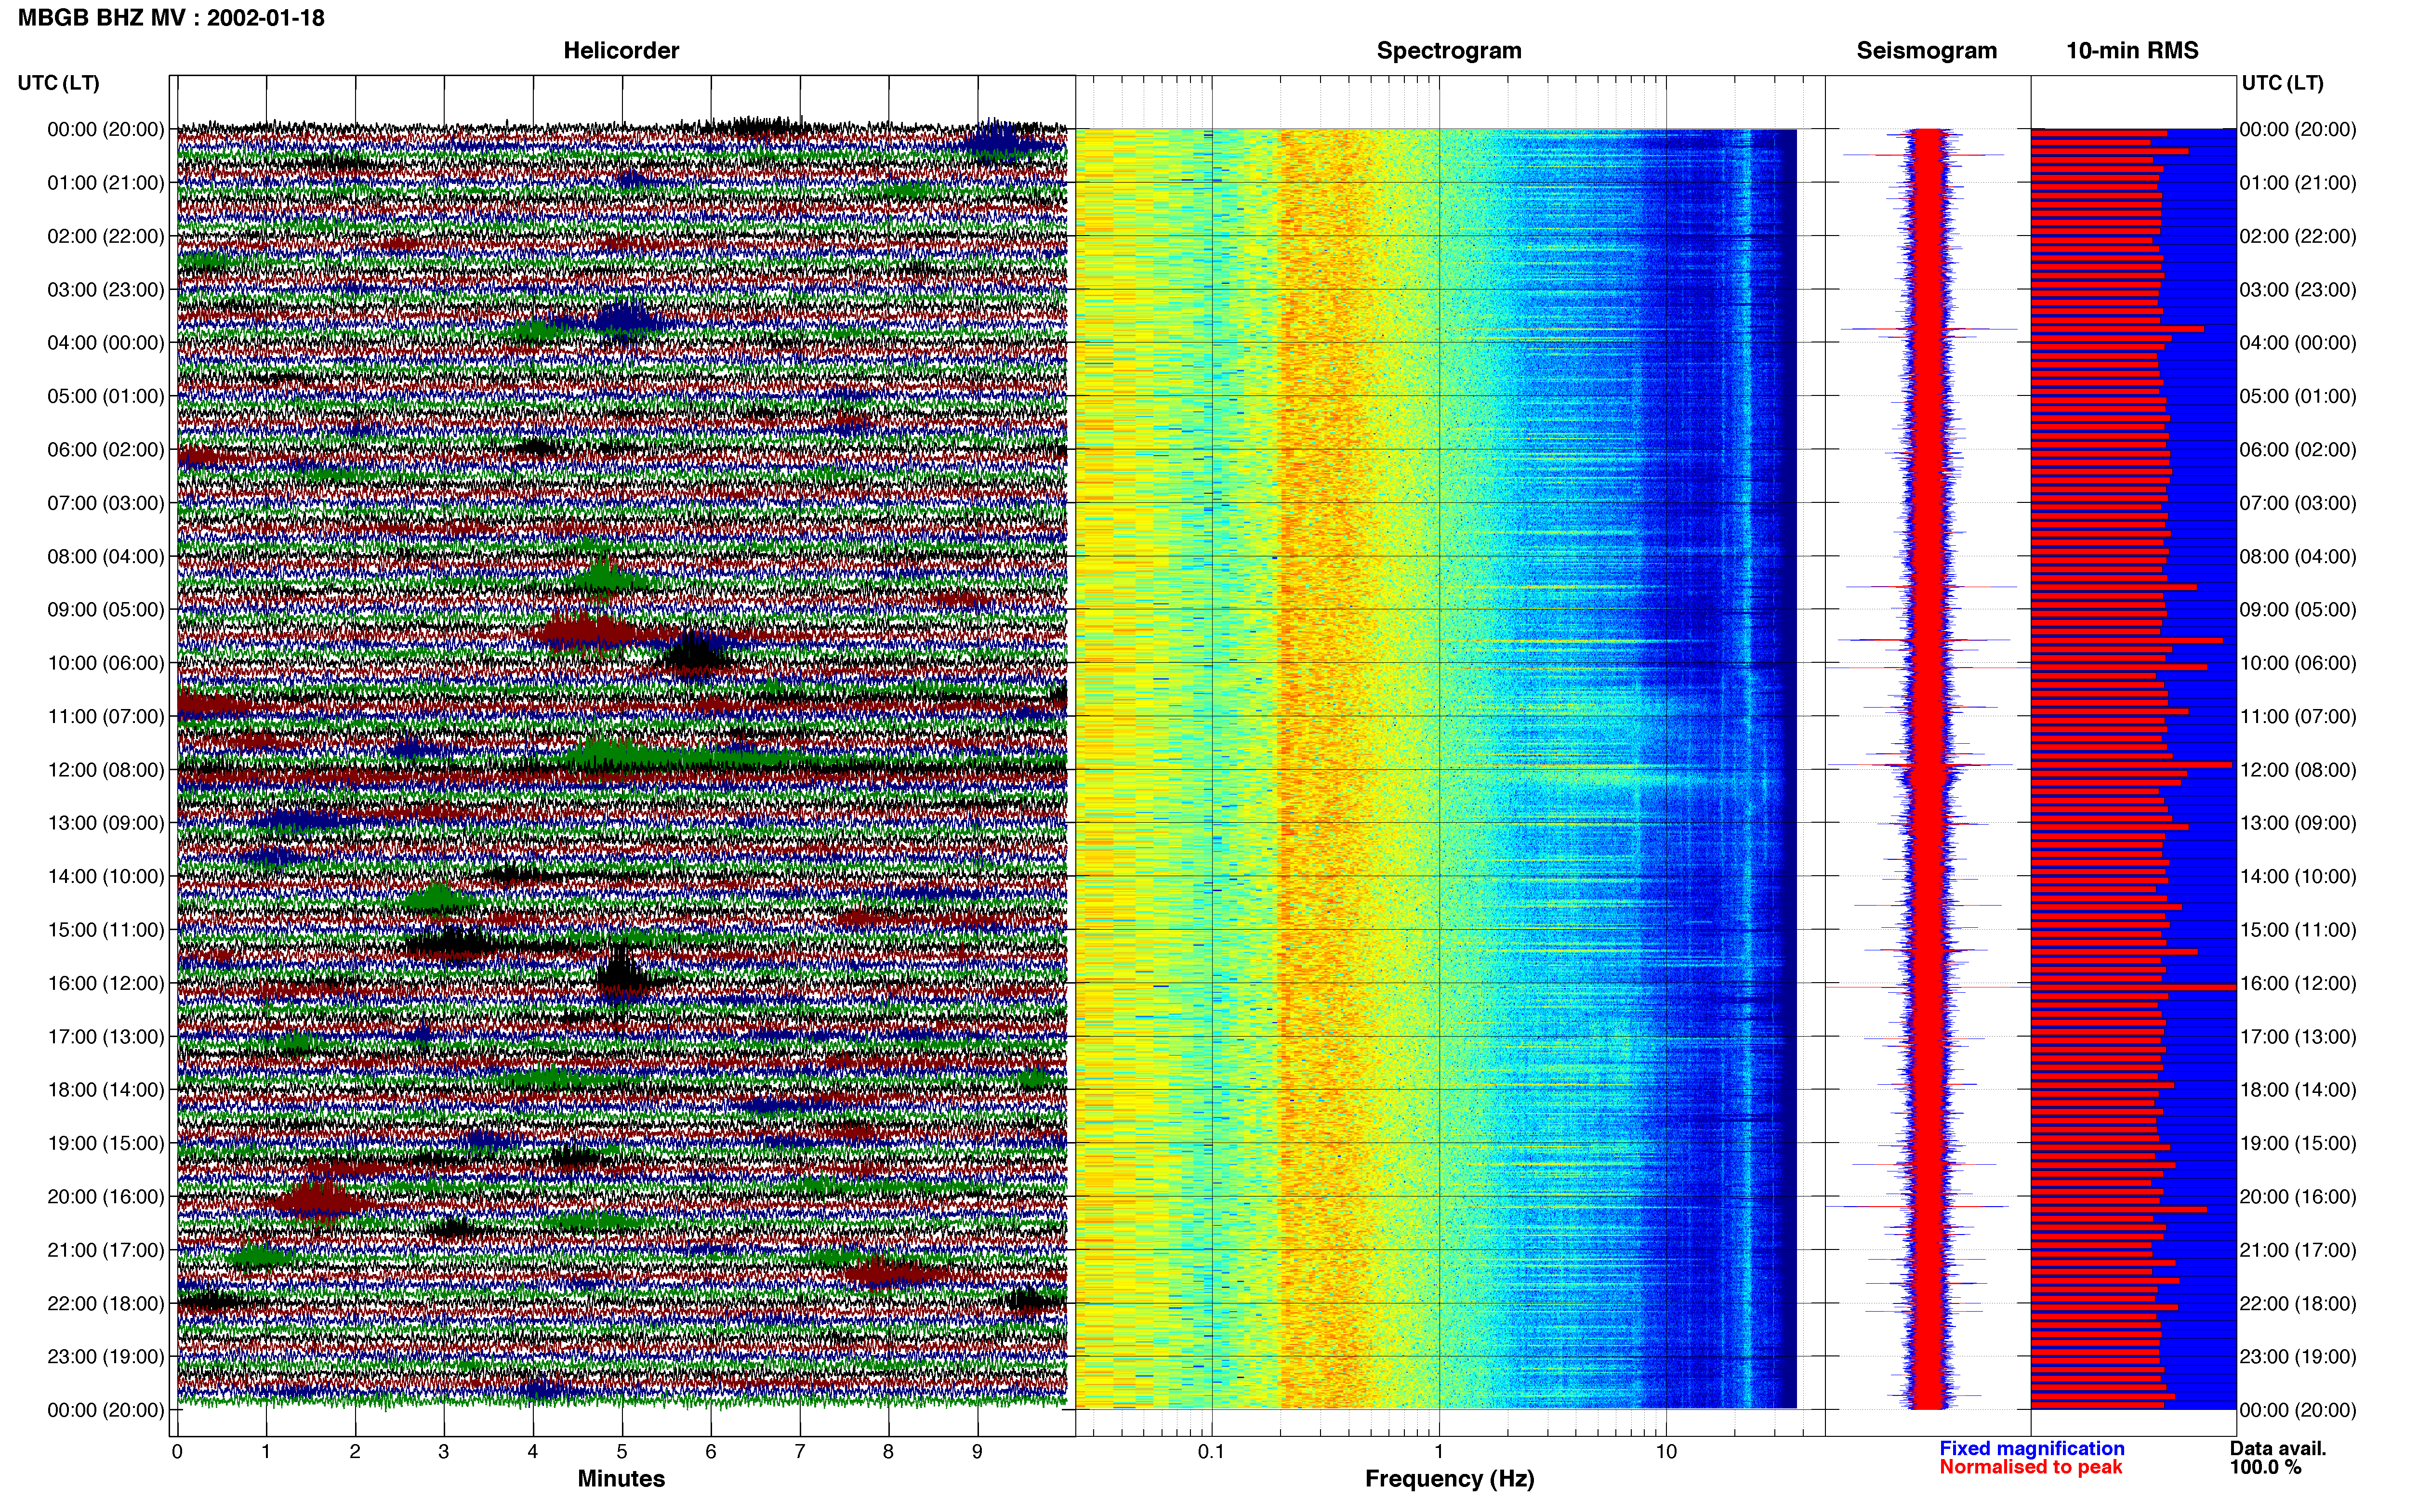Click the plot title 'MBGB BHZ MV : 2002-01-18'
Screen dimensions: 2418x1512
[x=171, y=18]
